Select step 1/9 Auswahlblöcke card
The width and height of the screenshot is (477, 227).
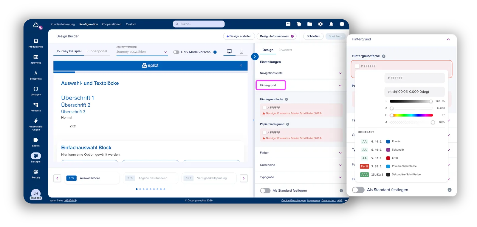(92, 178)
